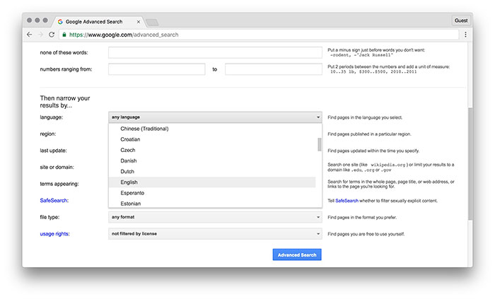
Task: Click the 'site or domain:' label
Action: pyautogui.click(x=57, y=168)
